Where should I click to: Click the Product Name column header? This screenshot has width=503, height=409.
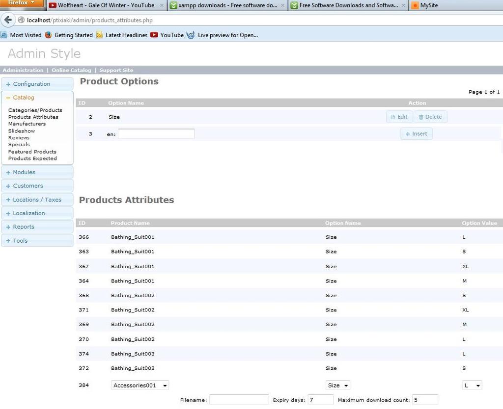coord(130,223)
